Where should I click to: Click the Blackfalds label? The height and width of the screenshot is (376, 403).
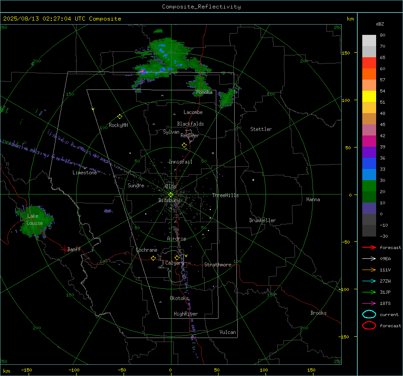(190, 124)
